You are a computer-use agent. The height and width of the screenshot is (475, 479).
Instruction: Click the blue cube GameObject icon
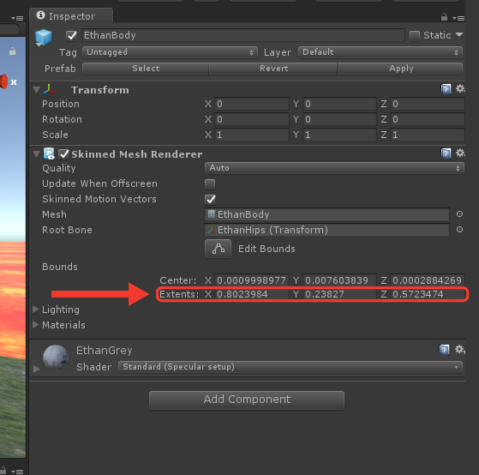[x=44, y=37]
